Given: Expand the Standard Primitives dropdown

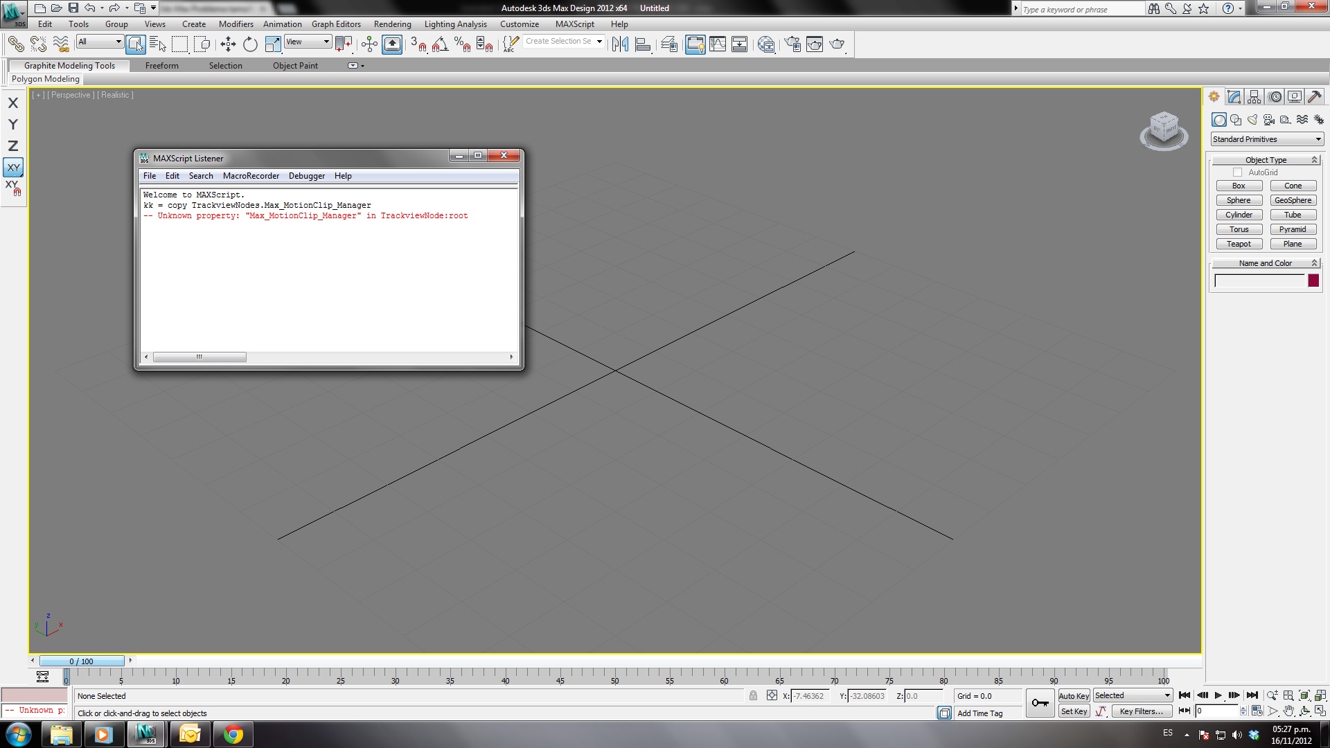Looking at the screenshot, I should point(1266,139).
